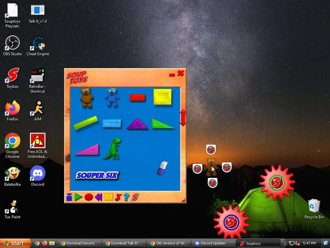Open the Recycle Bin
The image size is (330, 248).
[x=314, y=209]
